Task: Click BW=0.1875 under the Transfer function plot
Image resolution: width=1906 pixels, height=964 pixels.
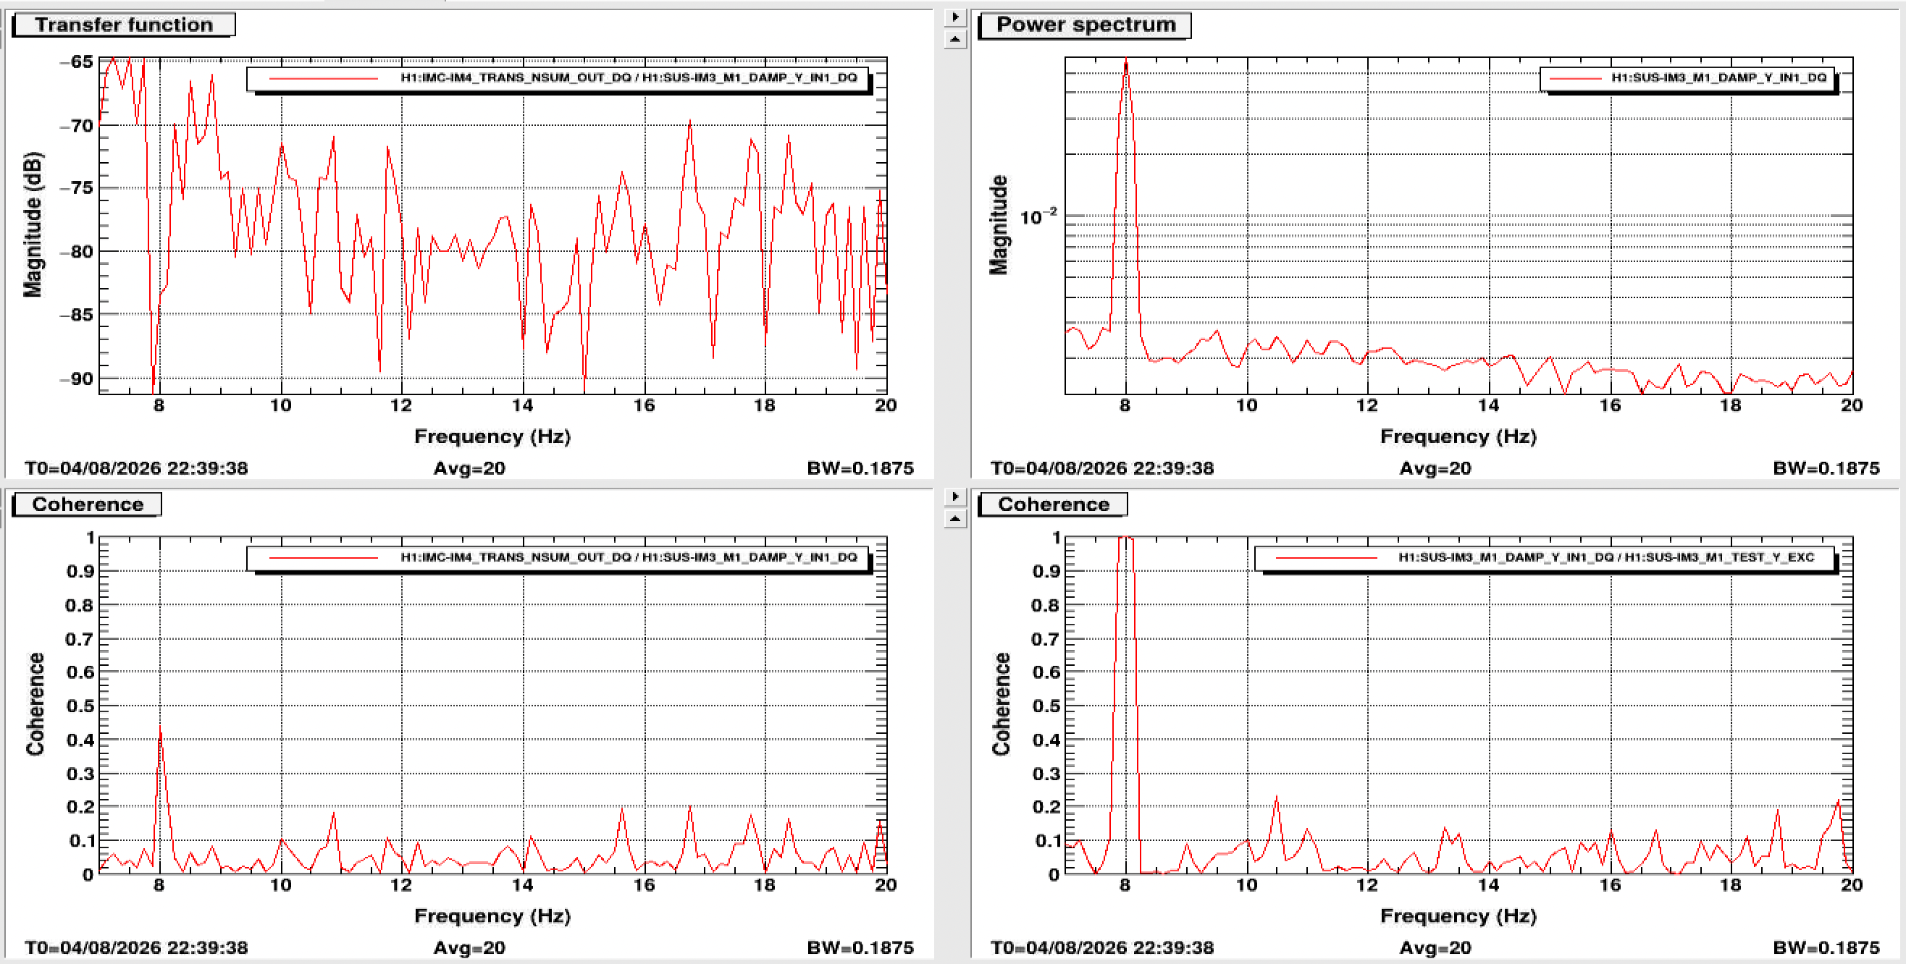Action: [x=860, y=468]
